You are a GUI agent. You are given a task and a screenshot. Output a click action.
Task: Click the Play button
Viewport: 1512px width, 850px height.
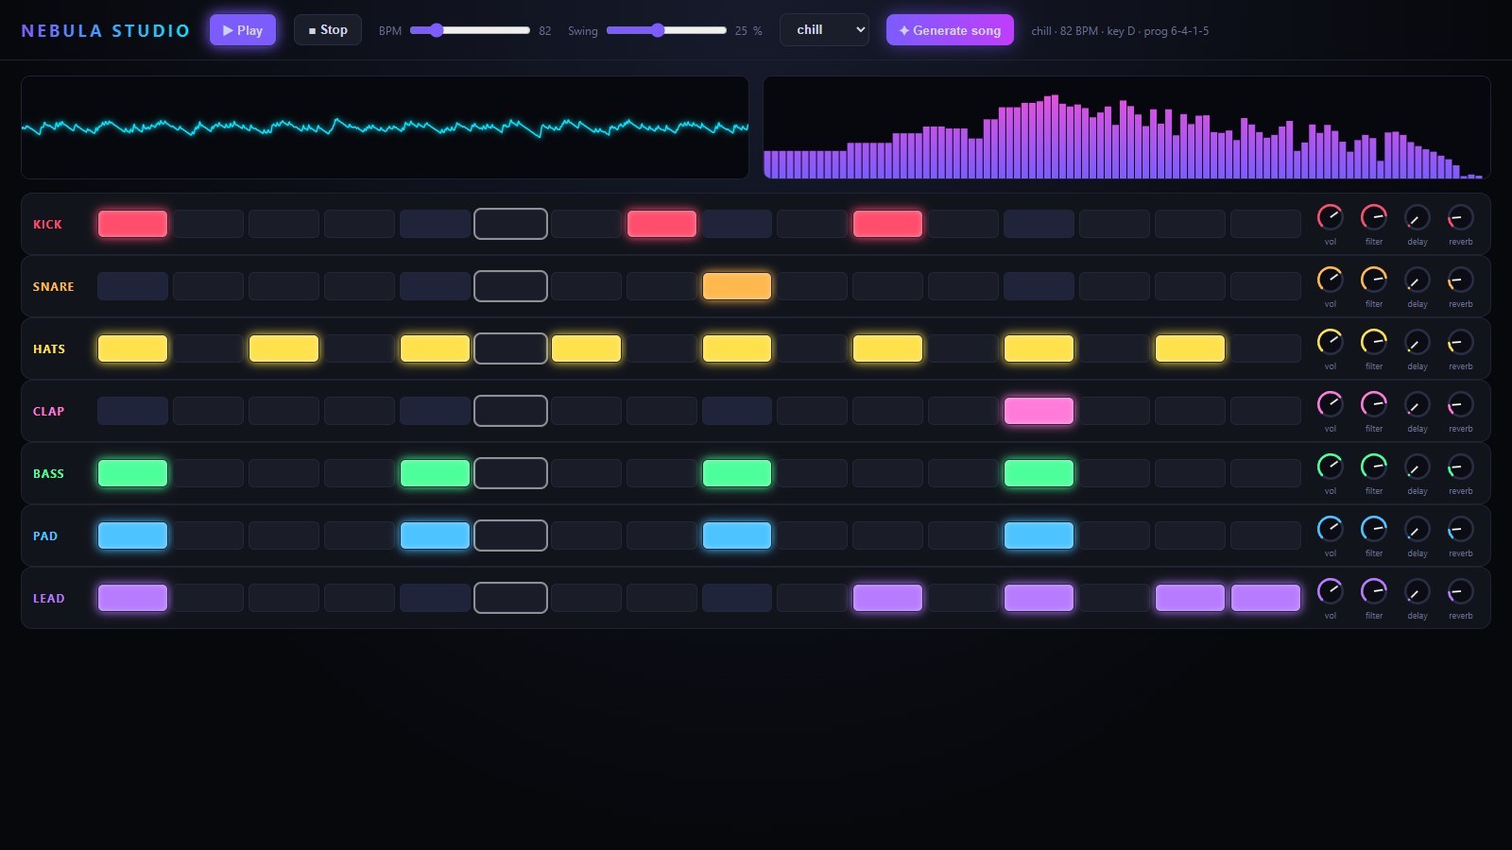point(243,30)
